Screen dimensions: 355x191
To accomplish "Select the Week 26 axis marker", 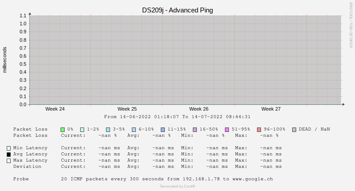I will [x=199, y=109].
